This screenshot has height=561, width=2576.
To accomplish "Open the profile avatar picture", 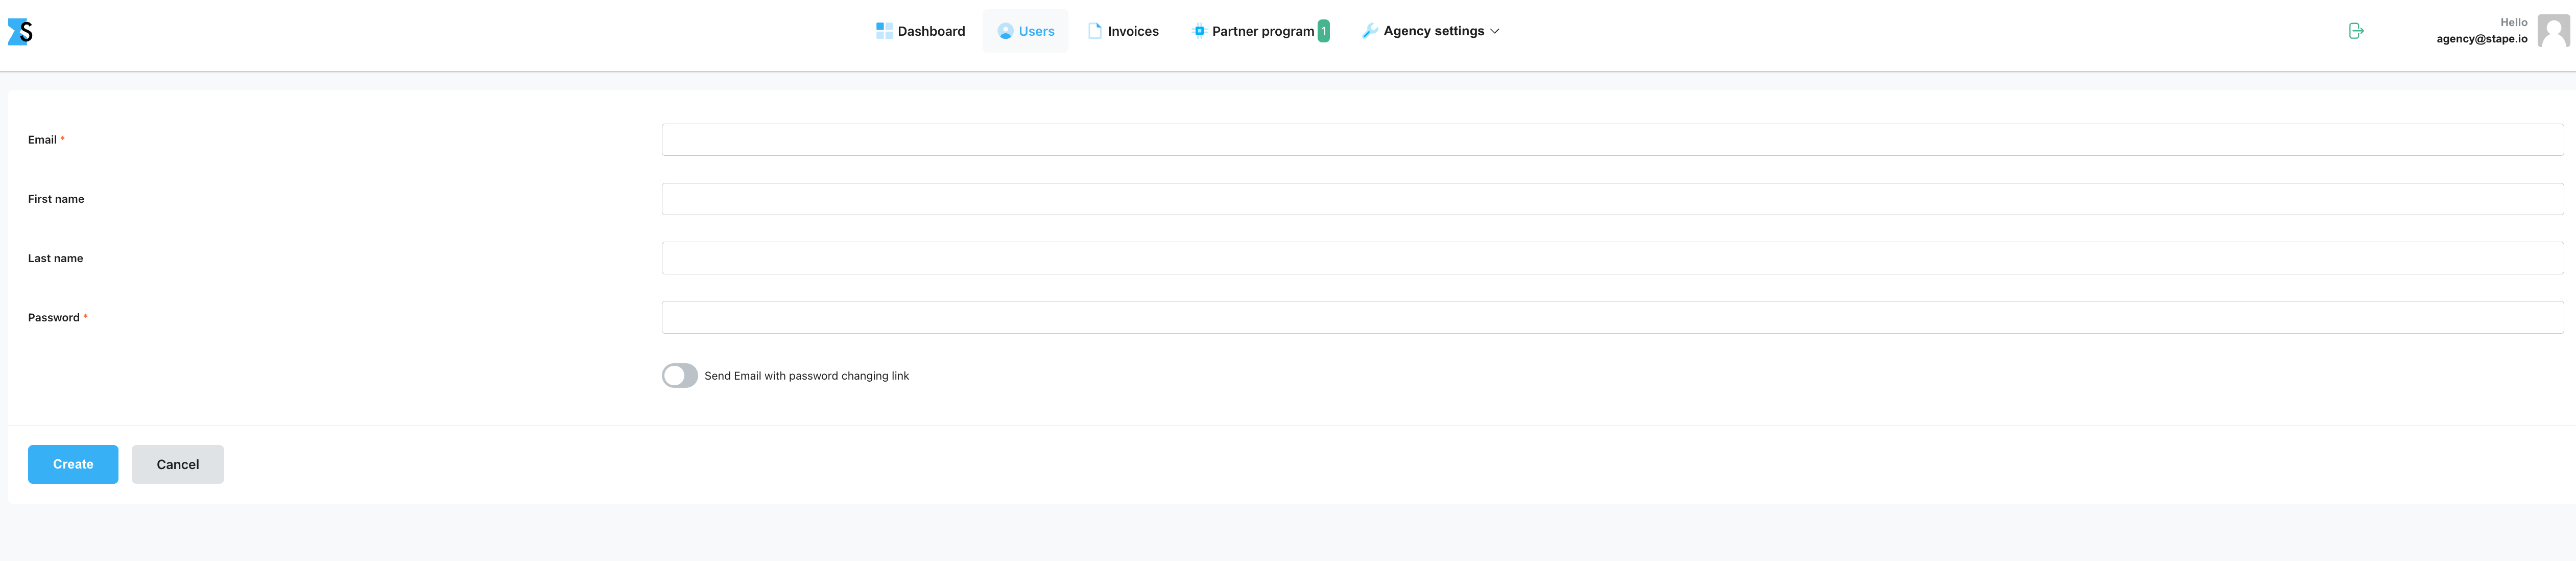I will (x=2553, y=31).
